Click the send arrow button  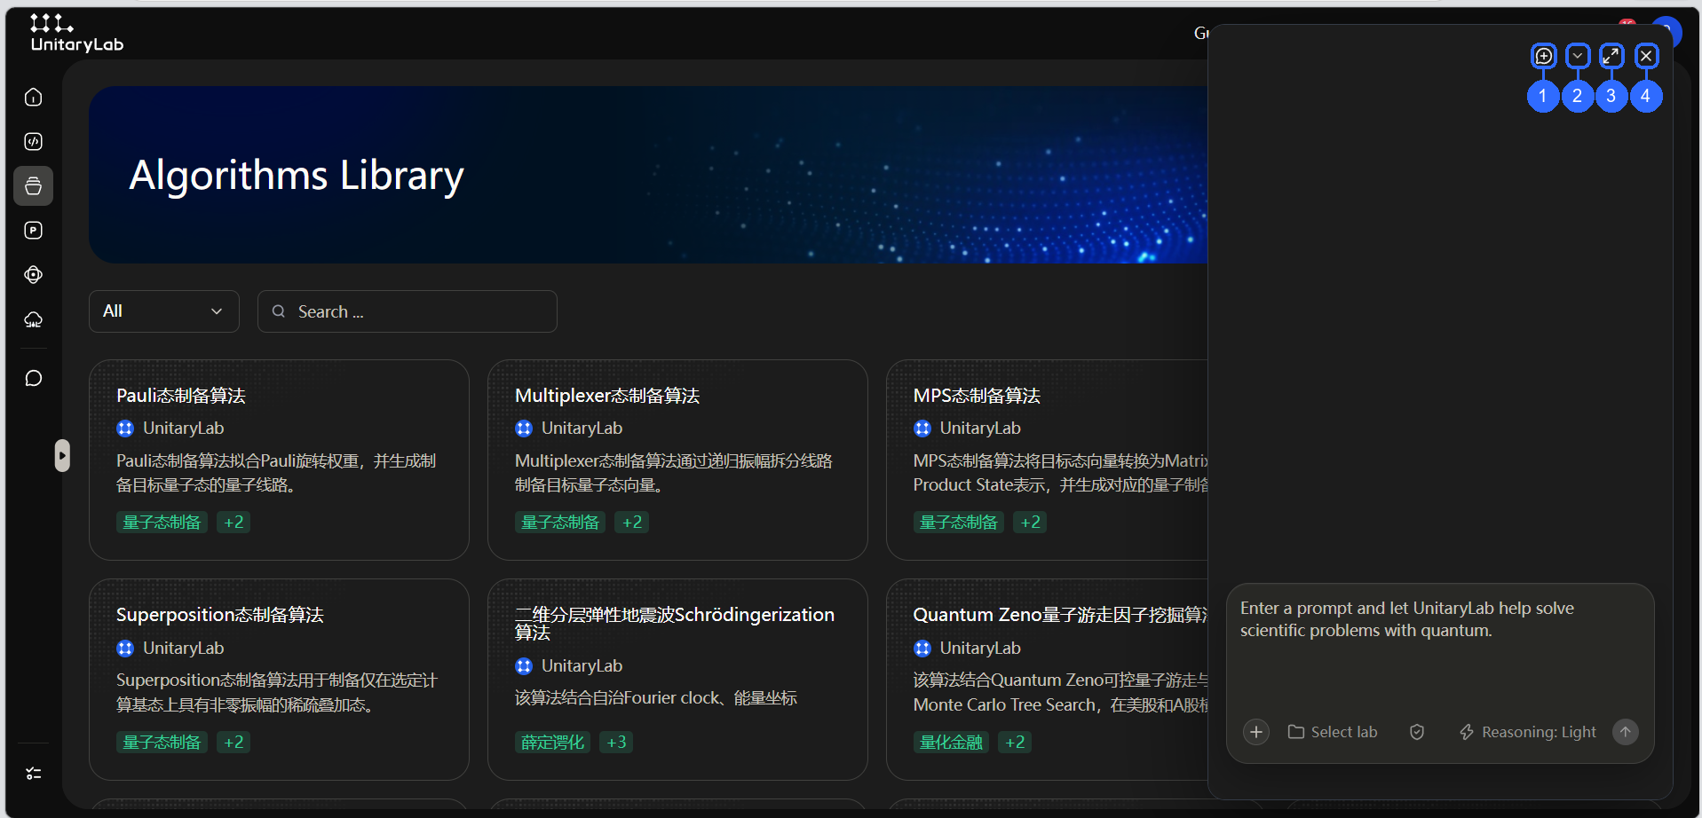[x=1626, y=732]
